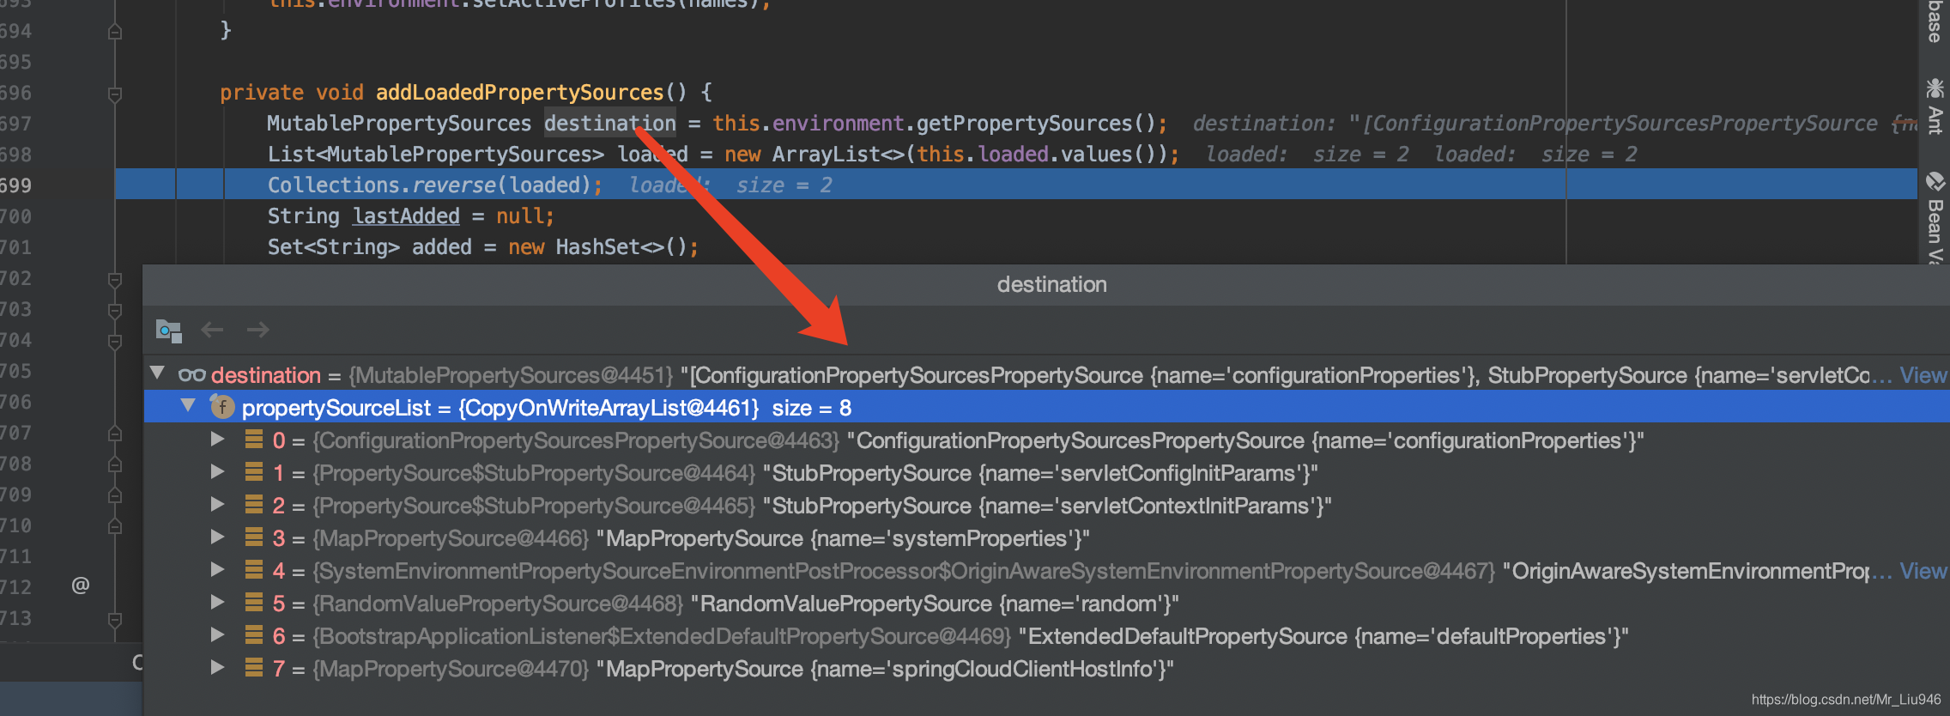Expand element 2 servletContextInitParams
Viewport: 1950px width, 716px height.
(218, 504)
